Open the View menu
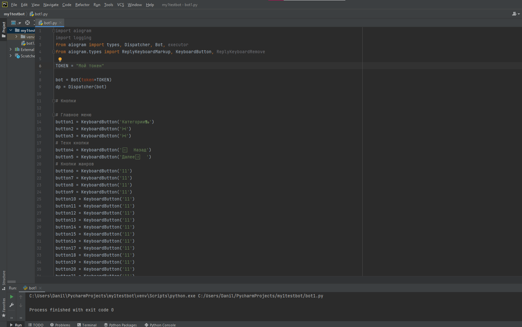Screen dimensions: 522x327 35,5
